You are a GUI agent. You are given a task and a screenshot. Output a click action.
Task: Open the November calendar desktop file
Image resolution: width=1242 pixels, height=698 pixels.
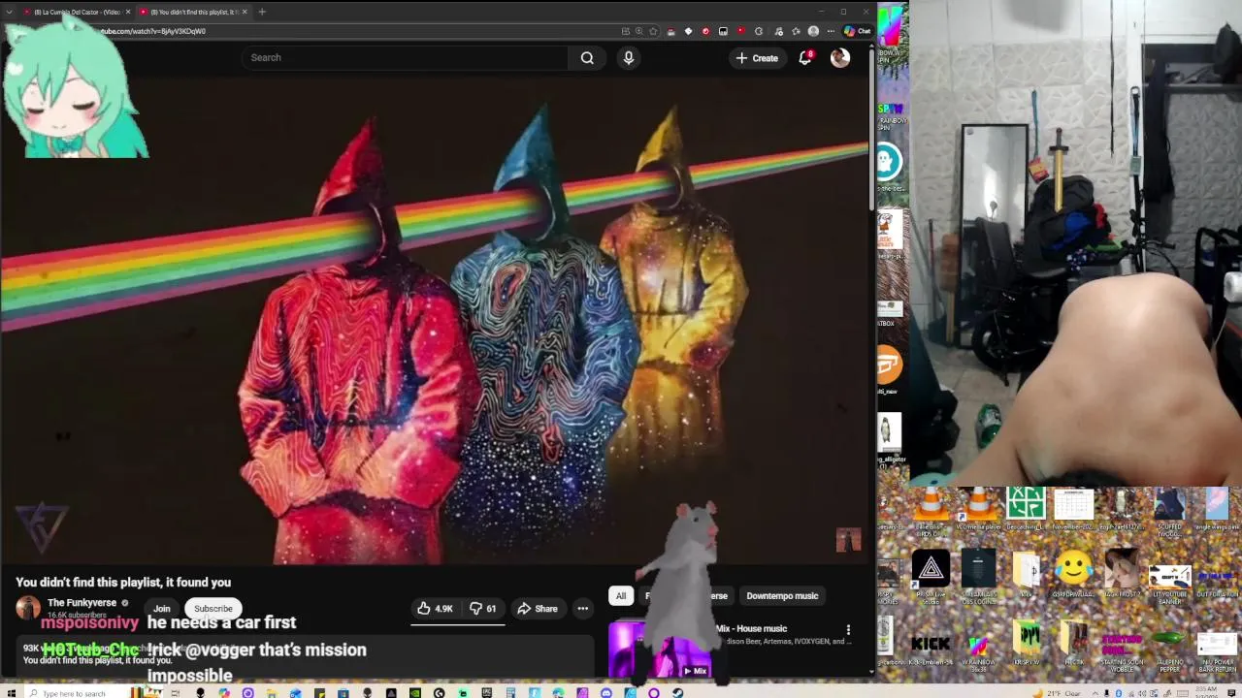[x=1073, y=509]
